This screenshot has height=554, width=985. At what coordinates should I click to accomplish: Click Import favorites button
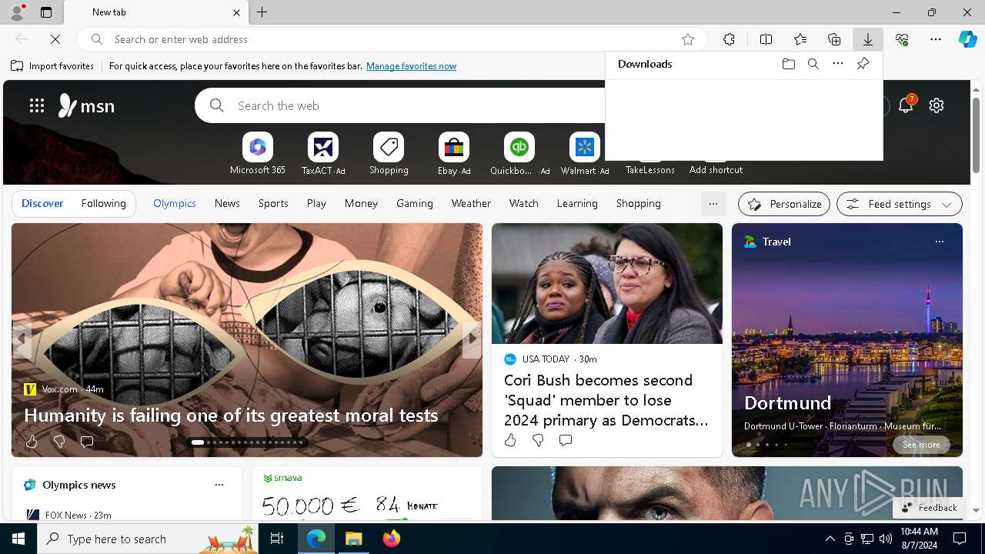[52, 66]
